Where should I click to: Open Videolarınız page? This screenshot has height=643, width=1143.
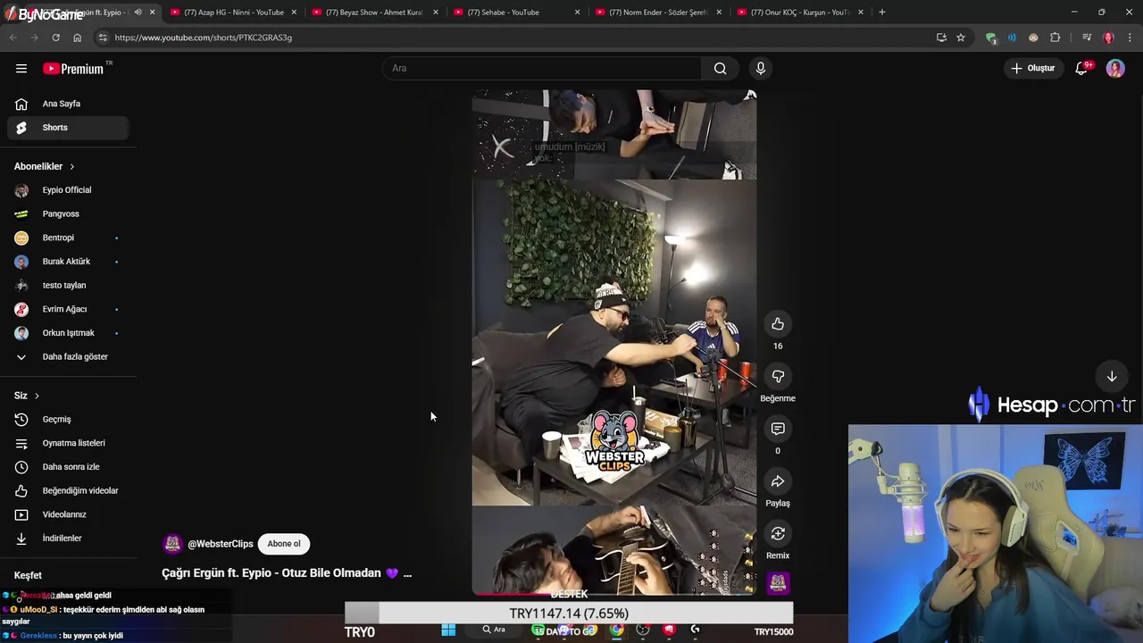pyautogui.click(x=68, y=514)
